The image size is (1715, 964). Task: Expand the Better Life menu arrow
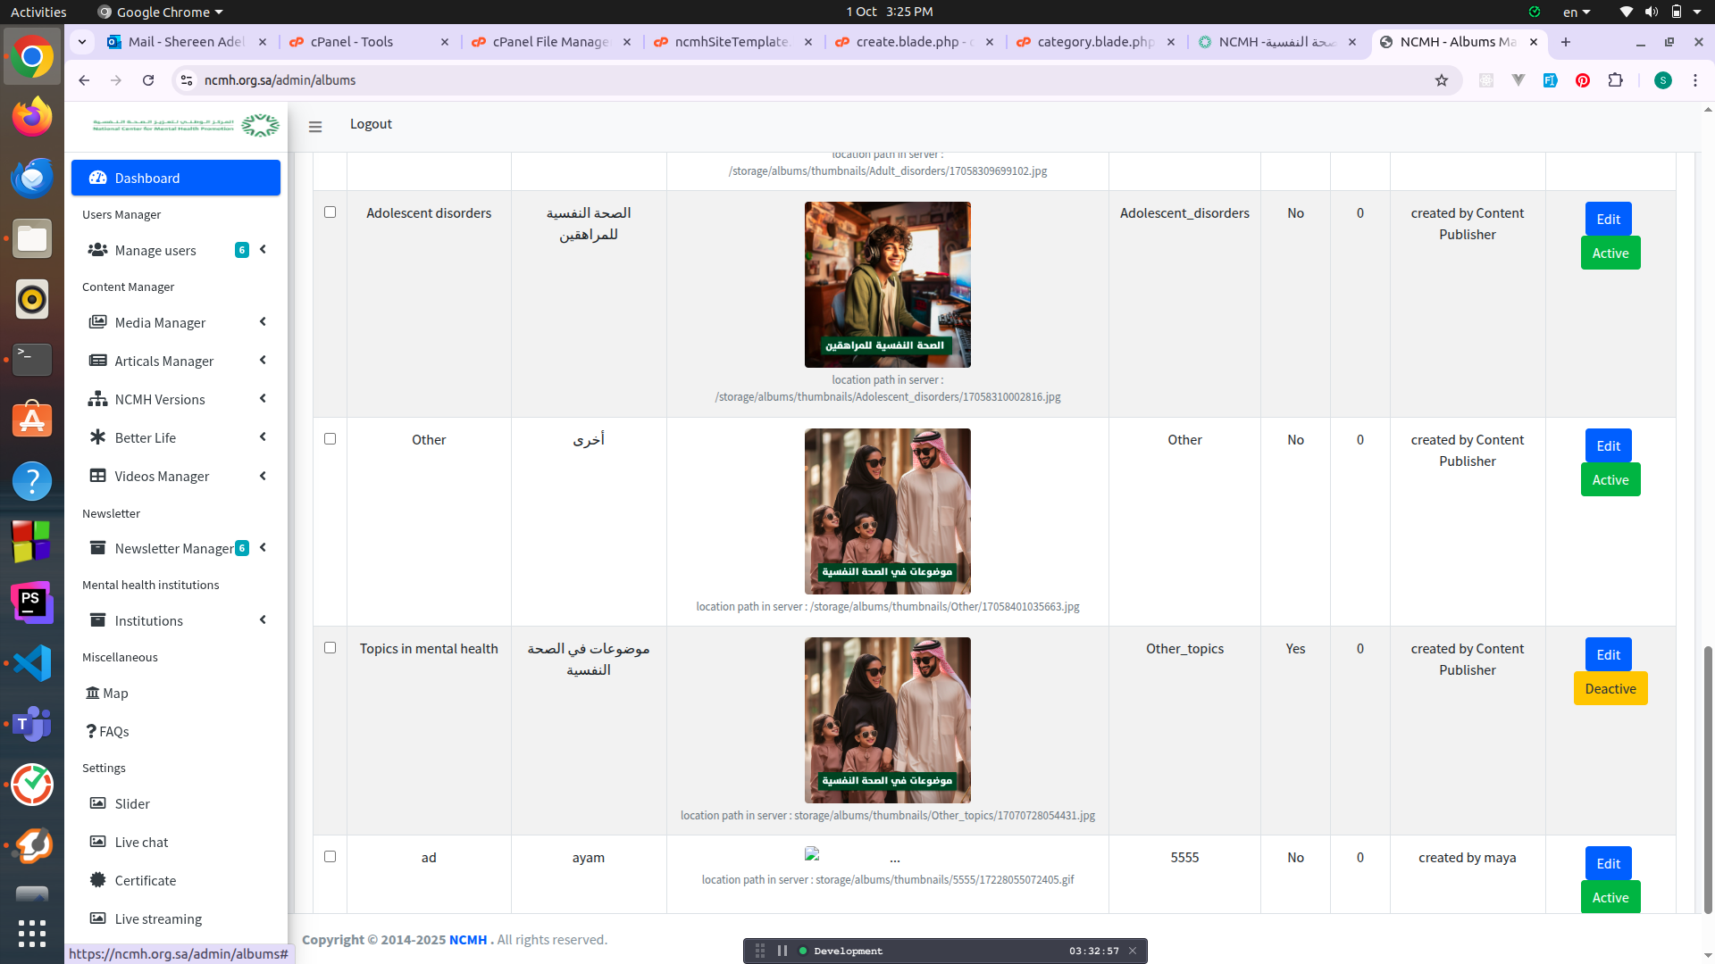click(x=263, y=437)
